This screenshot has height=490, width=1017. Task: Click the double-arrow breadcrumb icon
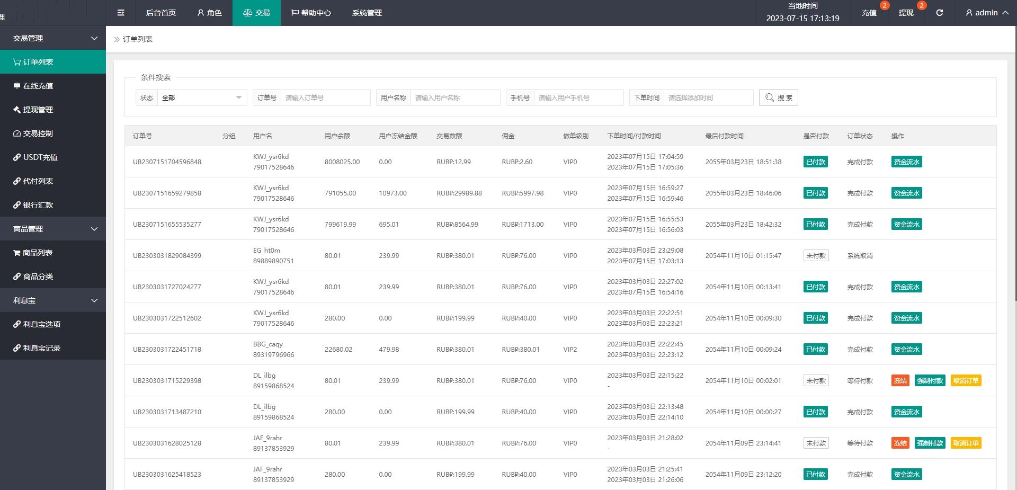117,39
